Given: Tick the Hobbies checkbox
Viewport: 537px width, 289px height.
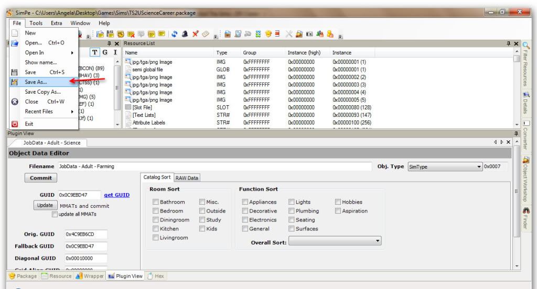Looking at the screenshot, I should tap(338, 202).
